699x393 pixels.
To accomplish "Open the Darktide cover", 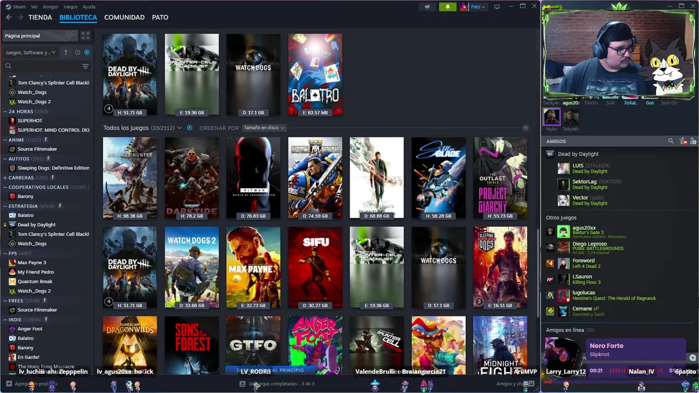I will (192, 177).
